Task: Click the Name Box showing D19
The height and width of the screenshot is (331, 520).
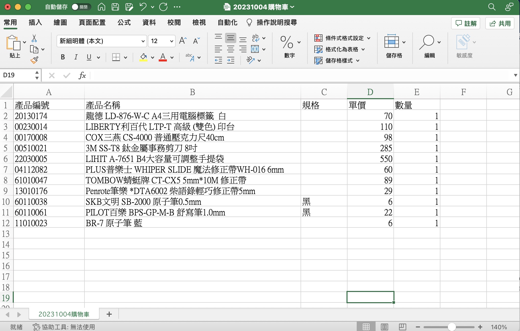Action: pyautogui.click(x=18, y=75)
